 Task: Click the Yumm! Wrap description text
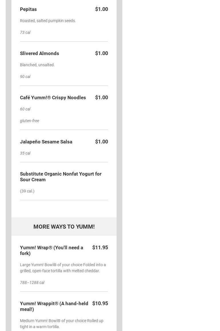tap(63, 268)
